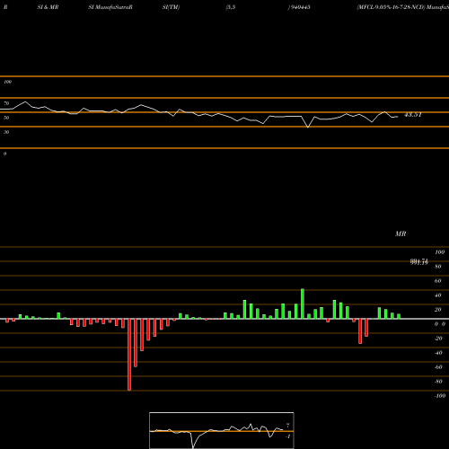Click the MR axis label 100

point(440,252)
